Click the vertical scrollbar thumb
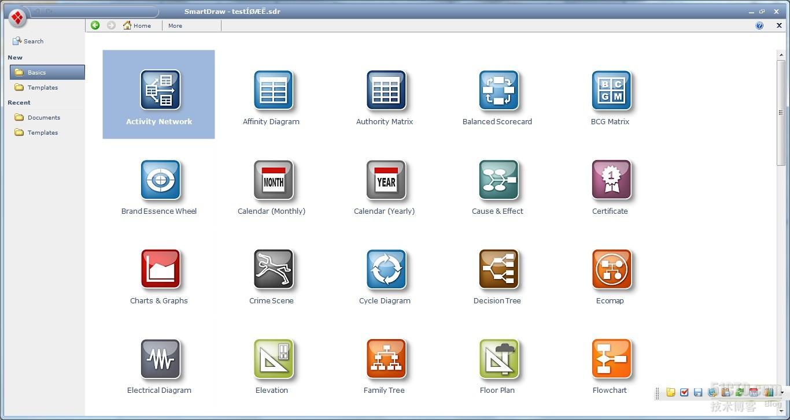 [x=781, y=113]
